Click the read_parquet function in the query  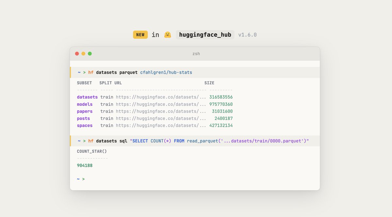(203, 141)
